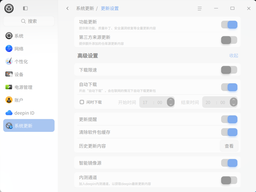Enable the 第三方来源更新 switch
The width and height of the screenshot is (256, 192).
tap(229, 40)
